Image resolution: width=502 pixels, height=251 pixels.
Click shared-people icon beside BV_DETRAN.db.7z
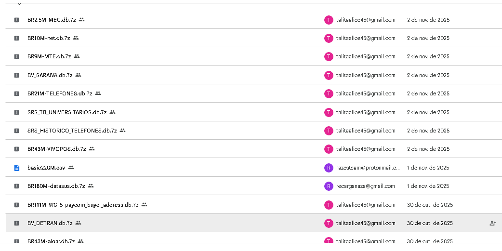point(79,223)
